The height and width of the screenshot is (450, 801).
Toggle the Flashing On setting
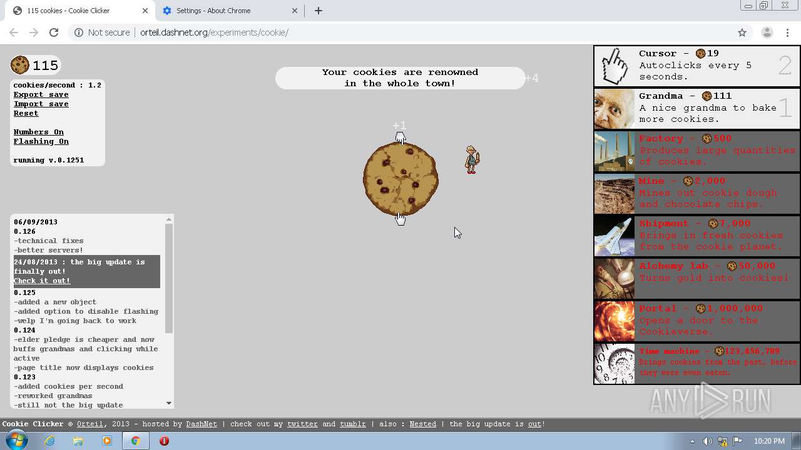point(41,141)
